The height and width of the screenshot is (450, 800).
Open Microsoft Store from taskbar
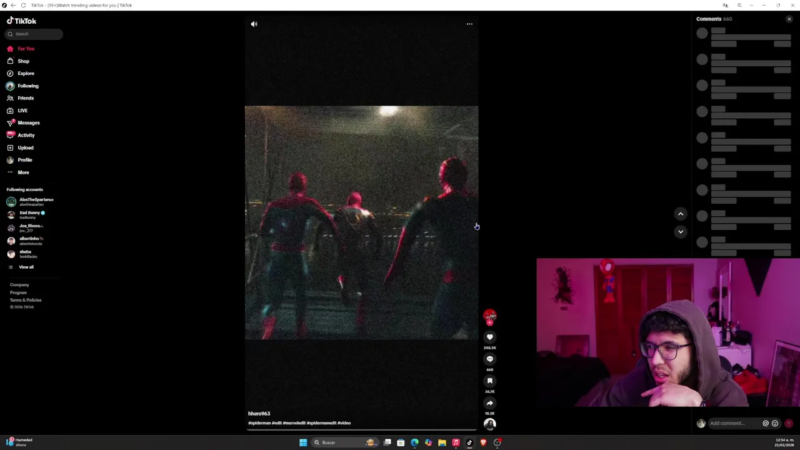401,442
